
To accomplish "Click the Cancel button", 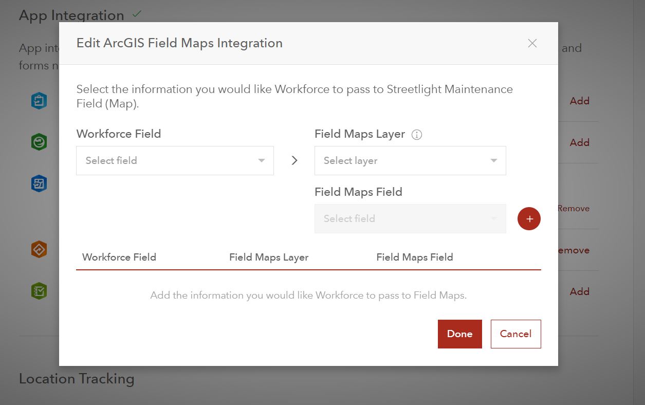I will point(515,334).
